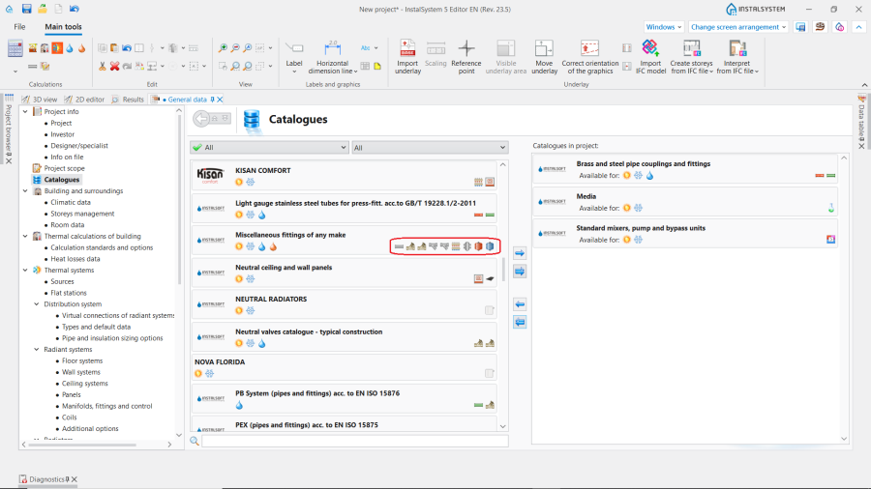Add selected catalogue with right arrow
Screen dimensions: 871x489
tap(520, 253)
